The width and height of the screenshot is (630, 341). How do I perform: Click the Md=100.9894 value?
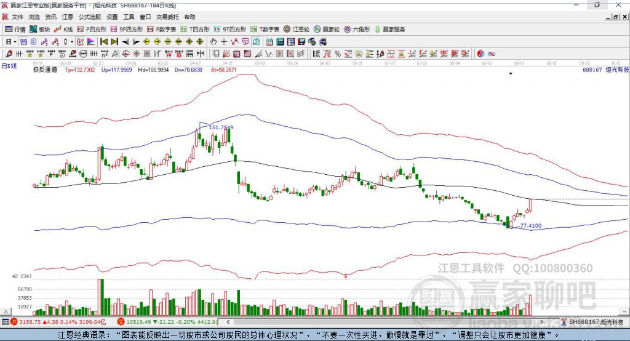(x=153, y=70)
